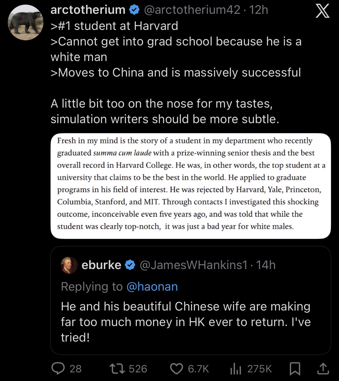Open the share upload icon
The width and height of the screenshot is (339, 381).
coord(323,369)
